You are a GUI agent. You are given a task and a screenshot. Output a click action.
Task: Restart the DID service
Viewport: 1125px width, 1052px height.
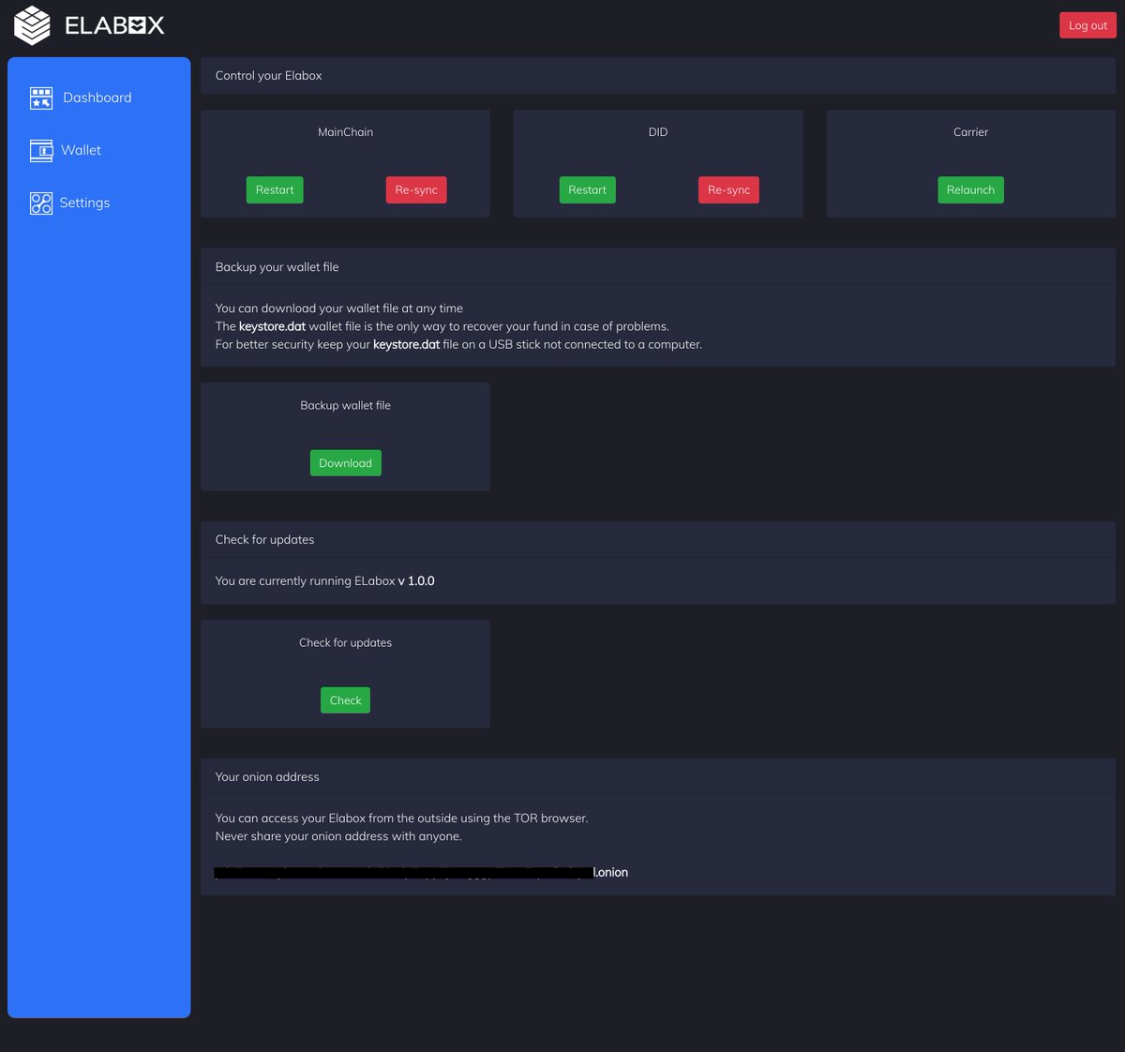tap(587, 189)
